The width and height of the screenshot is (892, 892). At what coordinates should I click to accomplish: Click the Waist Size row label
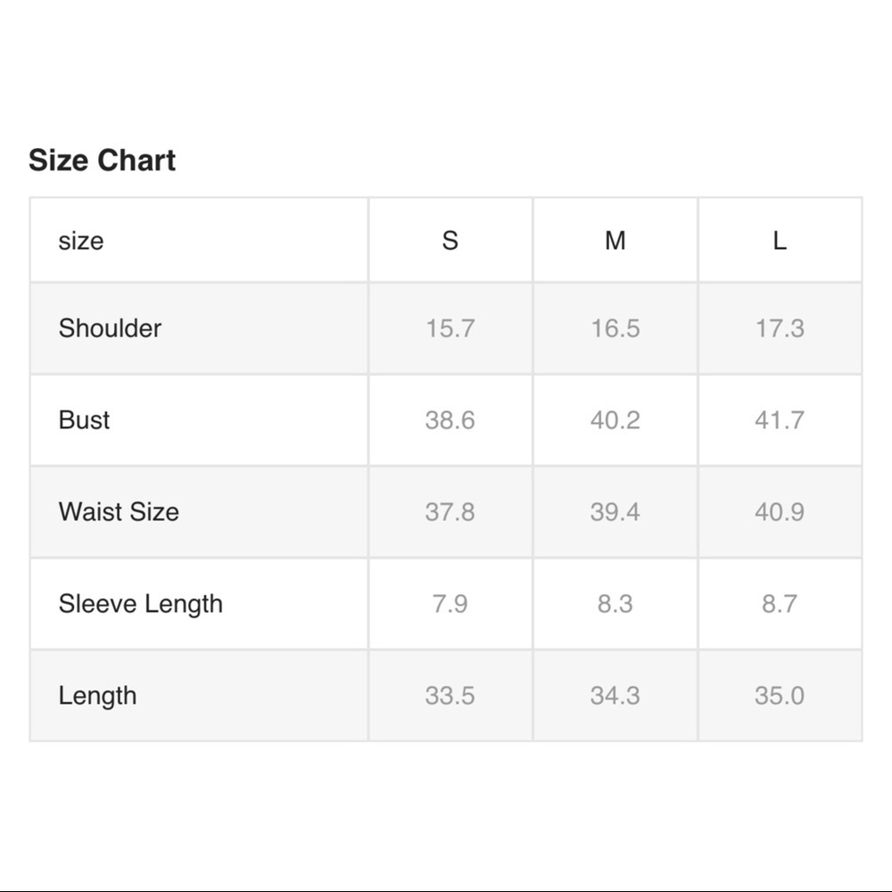[119, 512]
